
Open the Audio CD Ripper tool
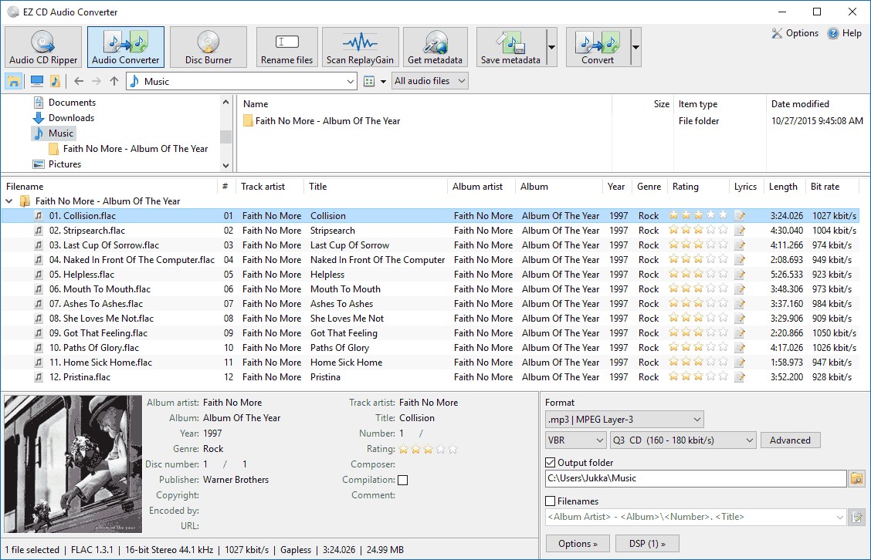click(x=42, y=46)
